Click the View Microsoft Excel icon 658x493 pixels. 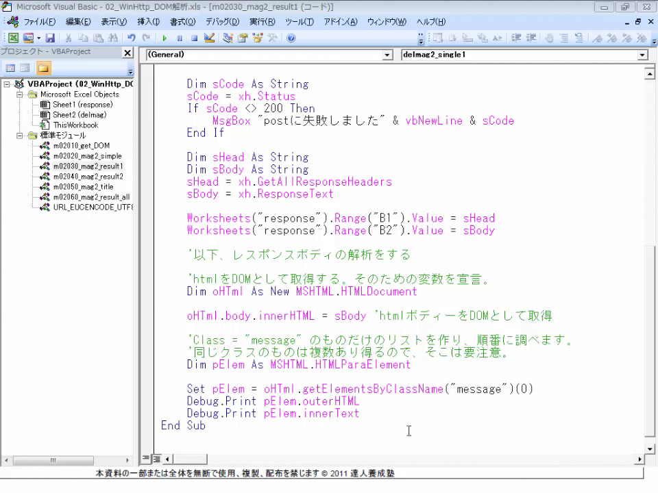point(13,38)
